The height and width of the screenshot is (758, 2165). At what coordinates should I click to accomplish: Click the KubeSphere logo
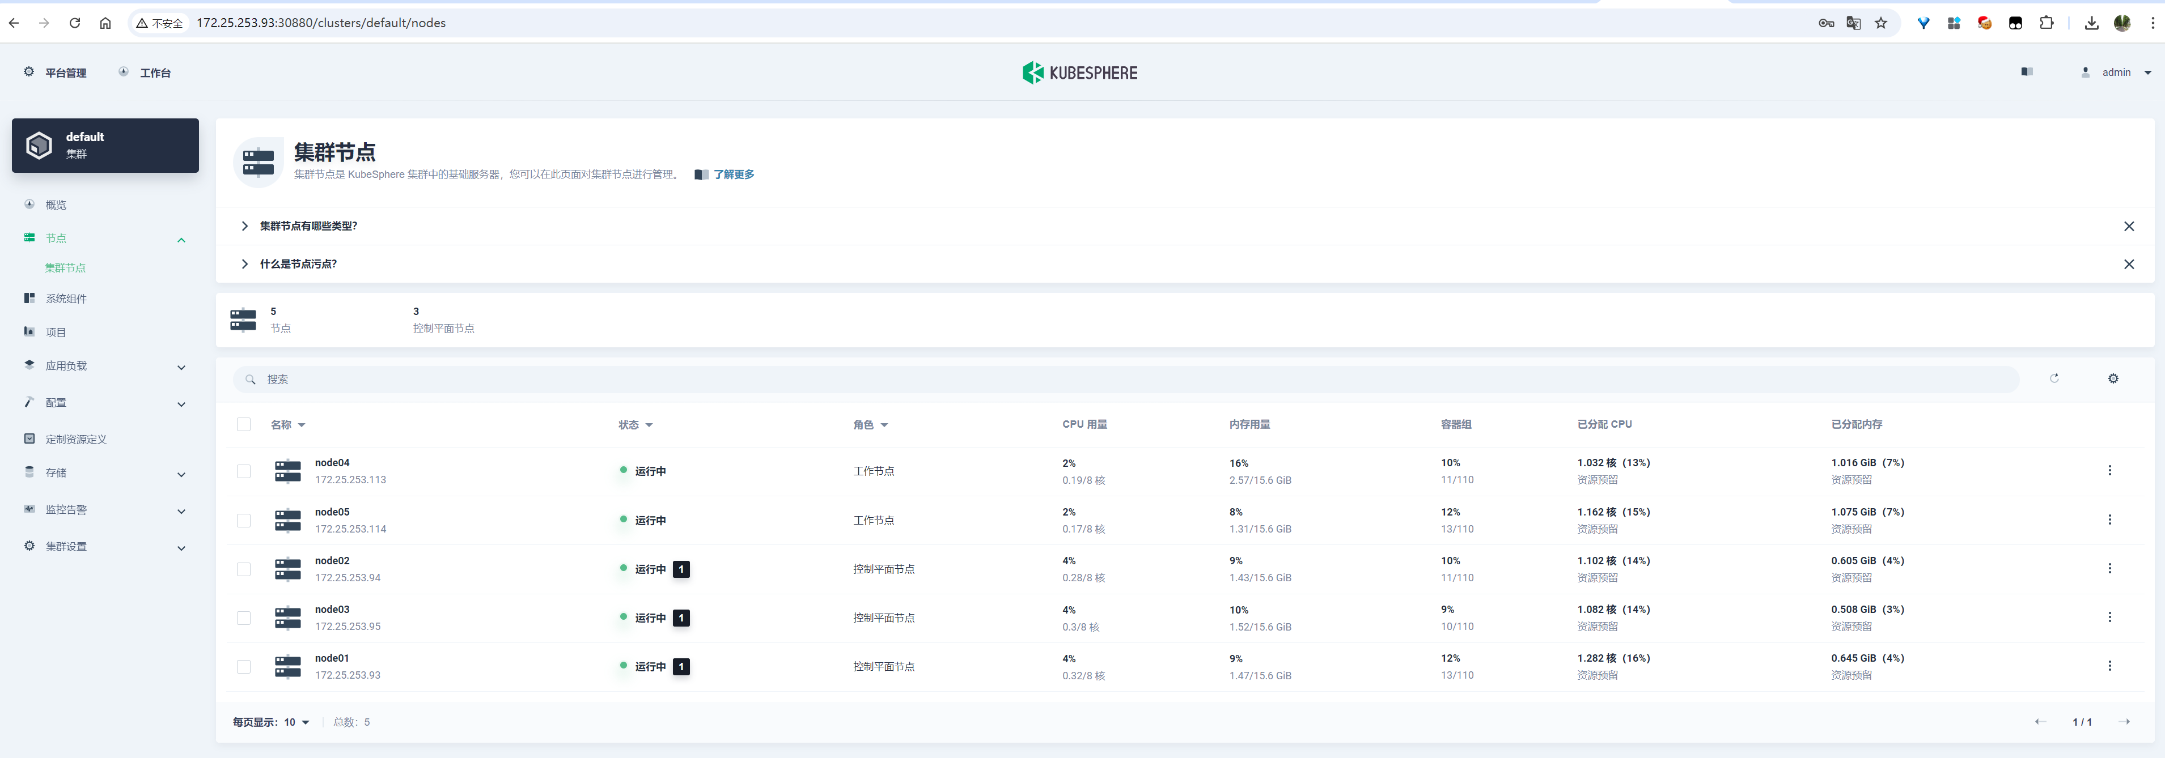pos(1080,73)
